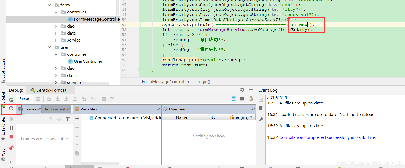
Task: Open Event Log settings with the wrench icon
Action: [x=261, y=120]
